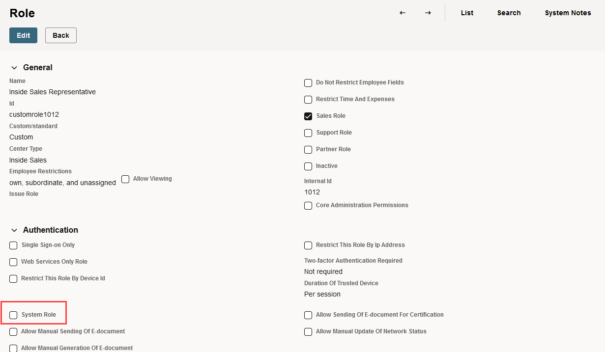Collapse the General section chevron
Screen dimensions: 605x352
14,68
